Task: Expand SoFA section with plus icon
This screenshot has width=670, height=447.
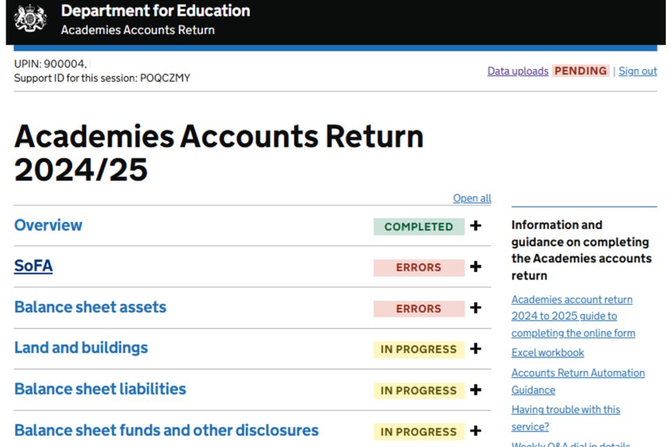Action: [476, 267]
